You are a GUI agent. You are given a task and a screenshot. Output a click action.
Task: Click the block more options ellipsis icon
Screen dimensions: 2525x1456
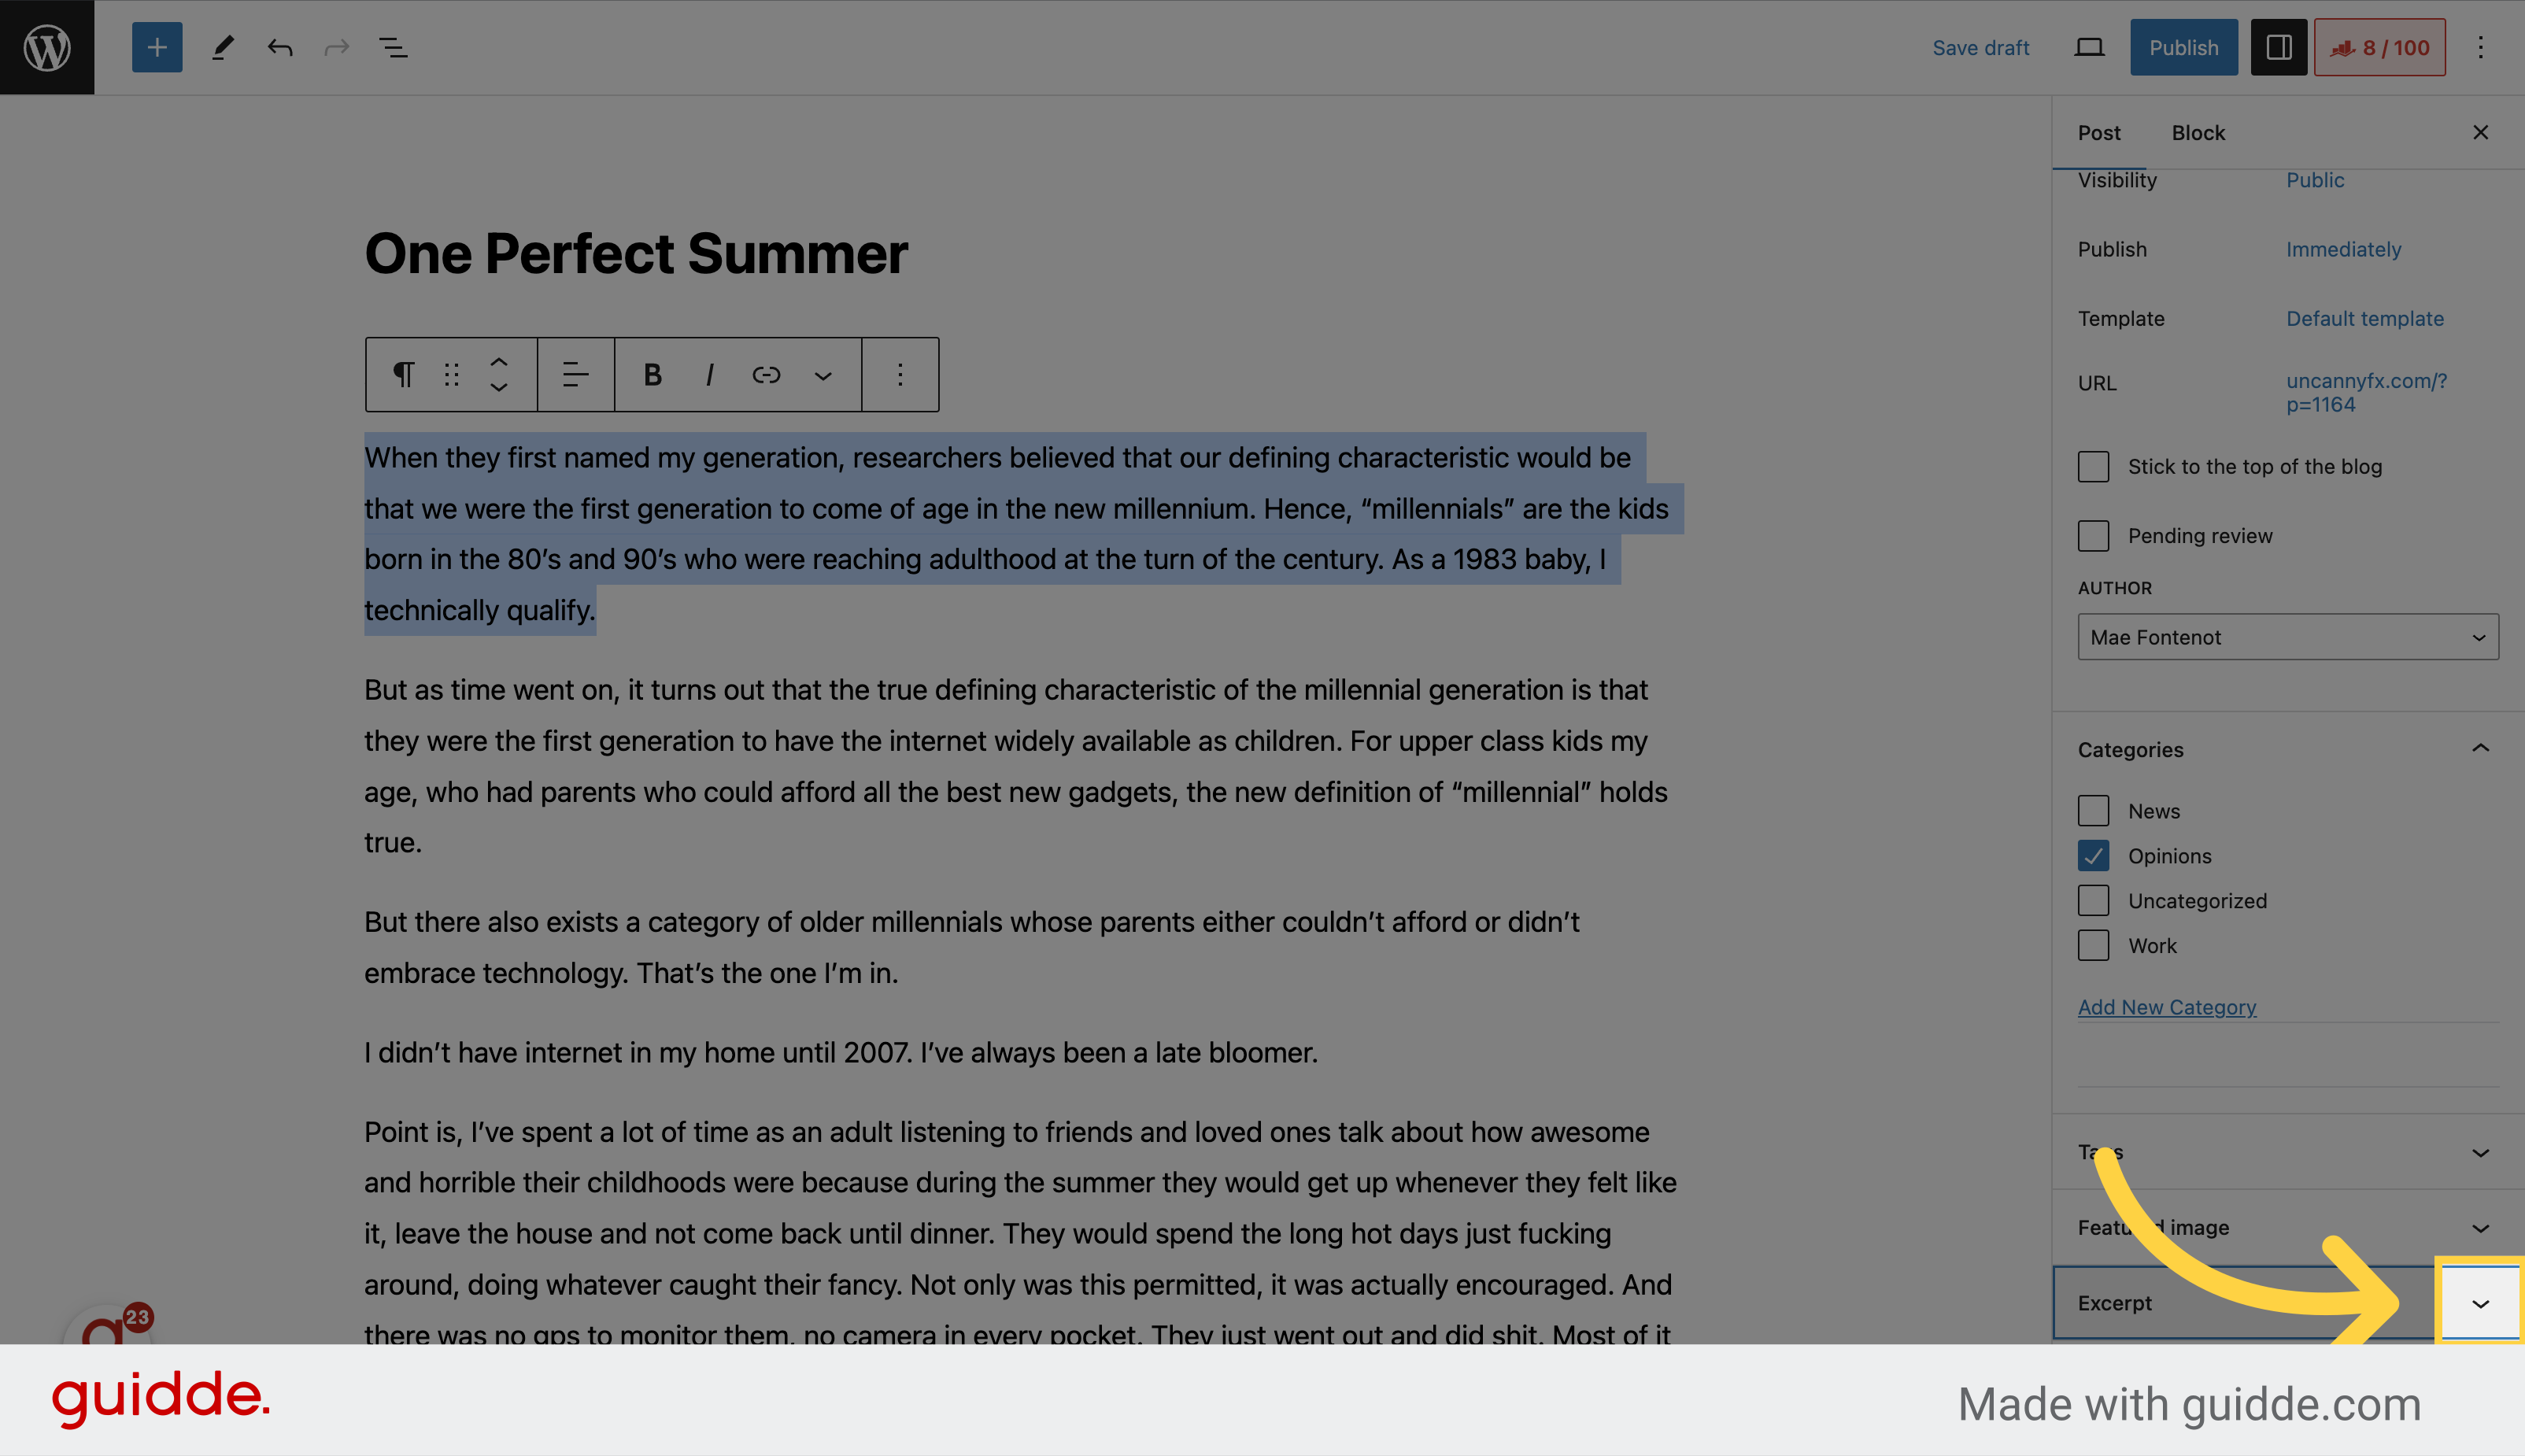click(900, 373)
